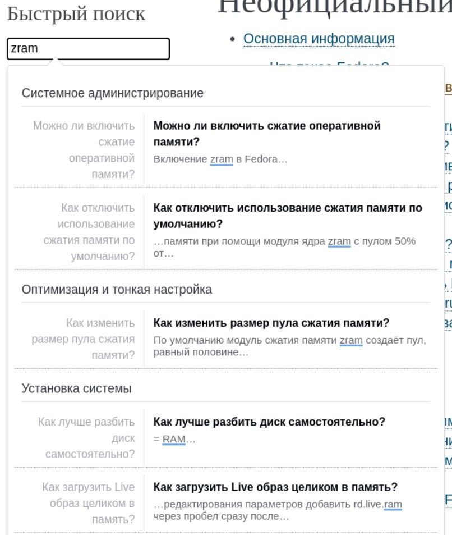Open result Как лучше разбить диск самостоятельно?

point(269,422)
